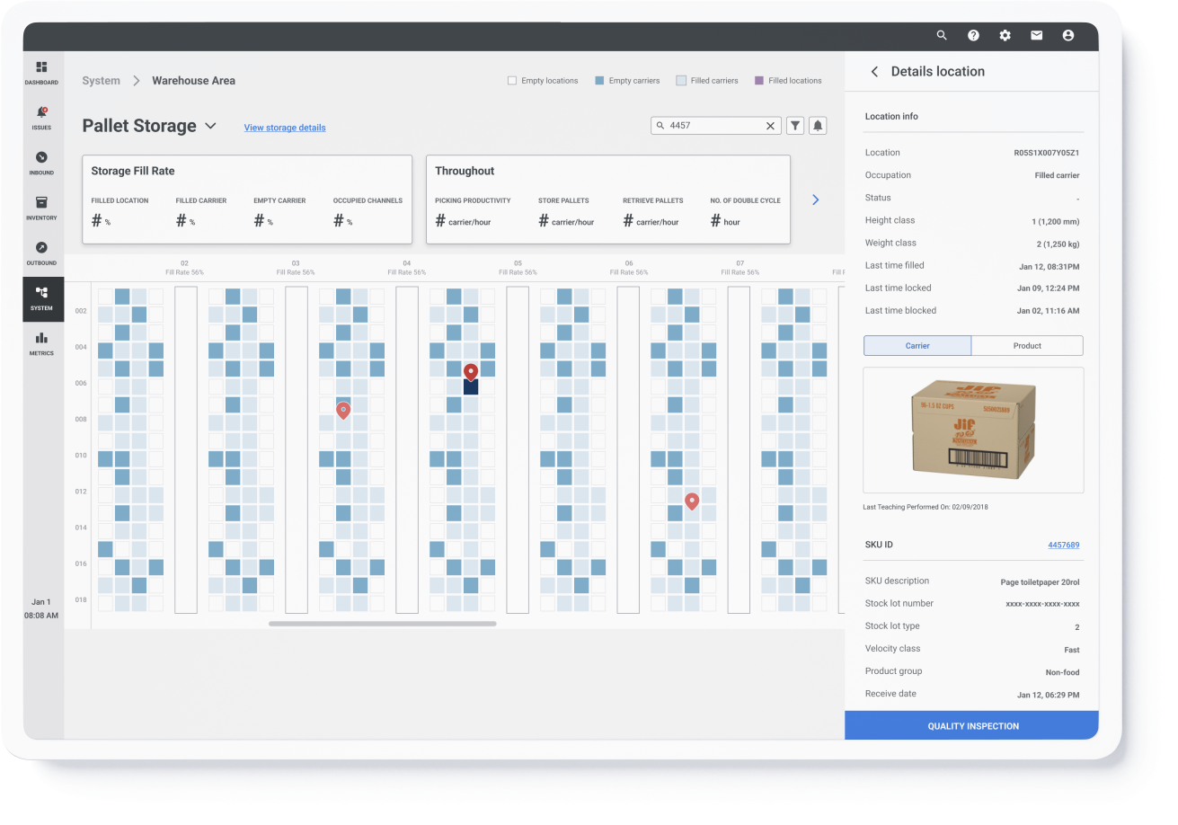Screen dimensions: 1178x825
Task: Open the mail icon in top bar
Action: [x=1036, y=35]
